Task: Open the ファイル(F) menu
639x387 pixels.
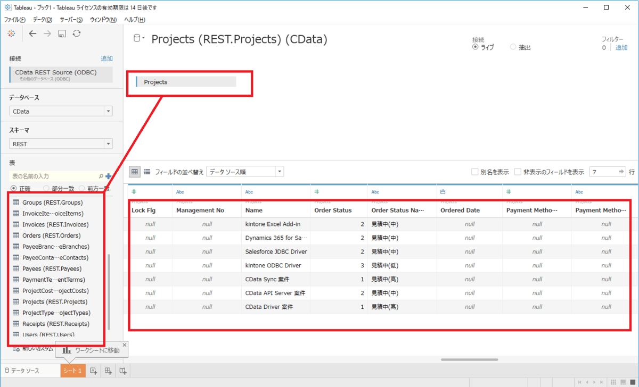Action: (15, 20)
